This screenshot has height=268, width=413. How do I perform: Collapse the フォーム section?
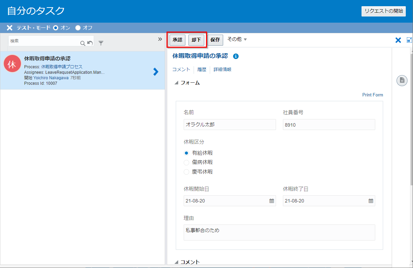pyautogui.click(x=176, y=83)
